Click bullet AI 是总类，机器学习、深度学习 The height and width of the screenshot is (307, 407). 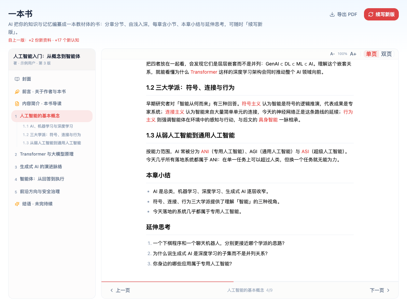click(x=212, y=192)
